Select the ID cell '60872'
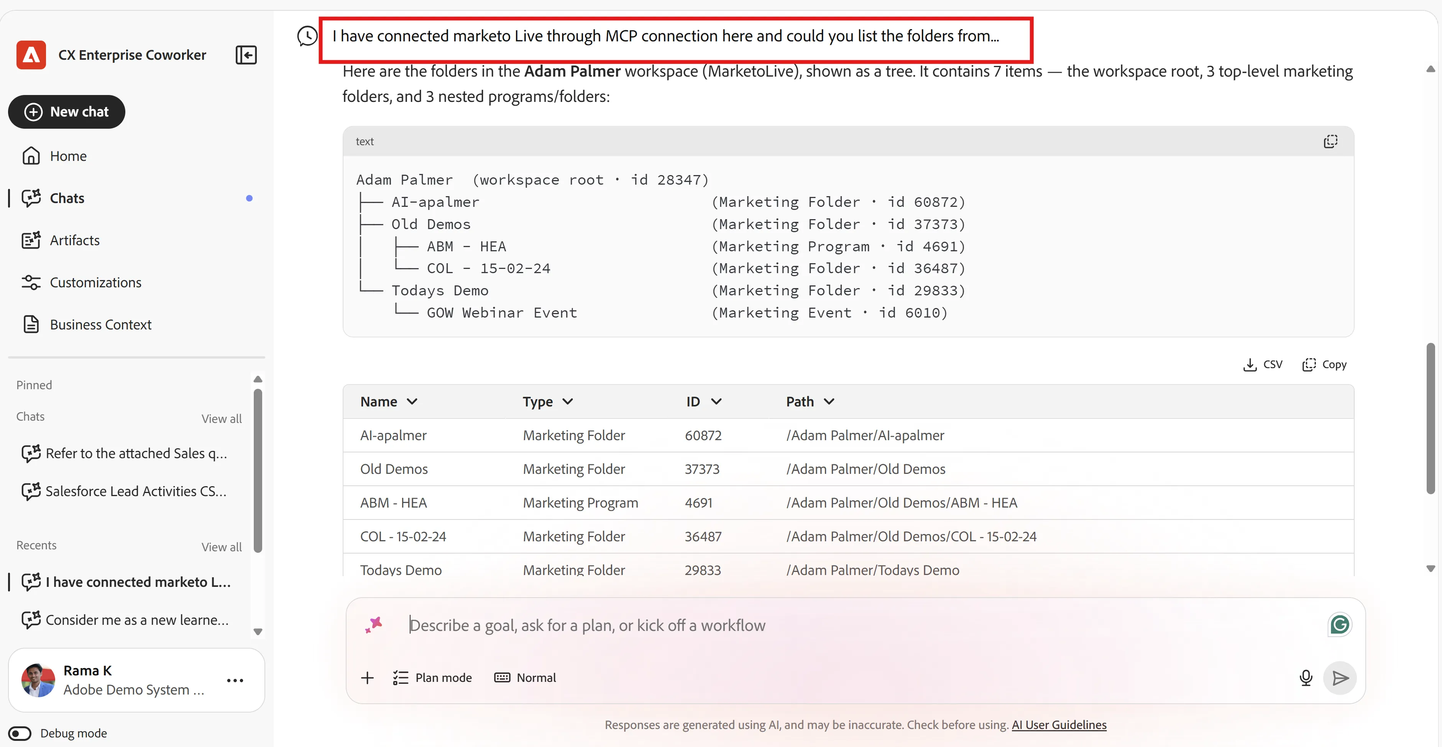 pyautogui.click(x=703, y=435)
